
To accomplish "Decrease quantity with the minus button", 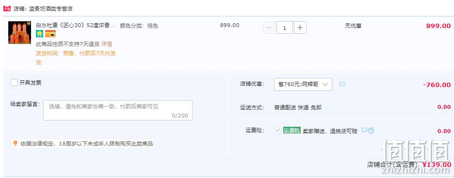I will [269, 28].
